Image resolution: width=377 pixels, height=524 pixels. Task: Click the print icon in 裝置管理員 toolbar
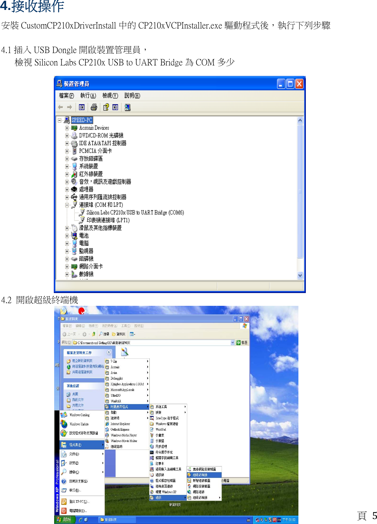pos(94,107)
